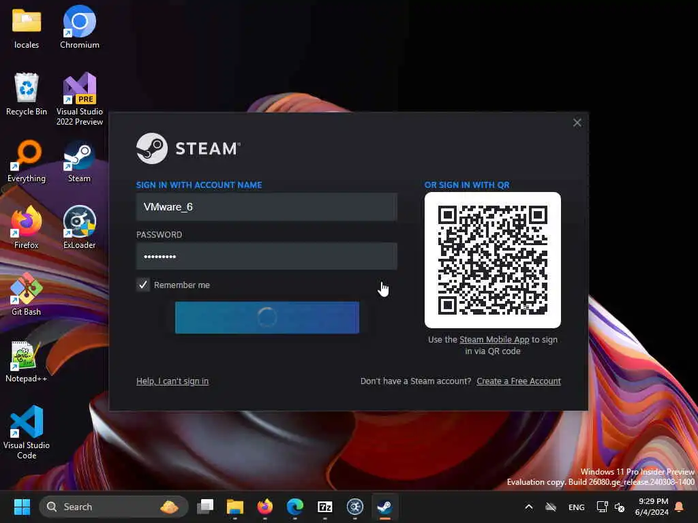
Task: Select the Notepad++ desktop shortcut
Action: click(x=27, y=361)
